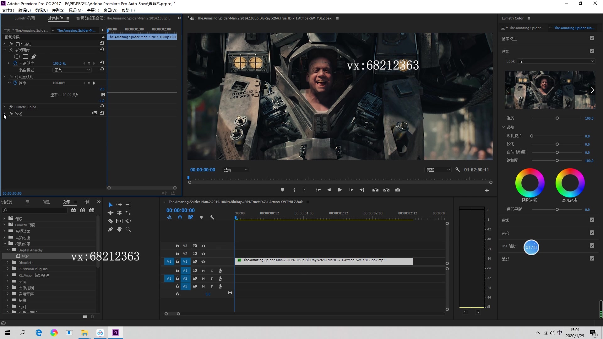
Task: Add marker in Program monitor
Action: [x=282, y=190]
